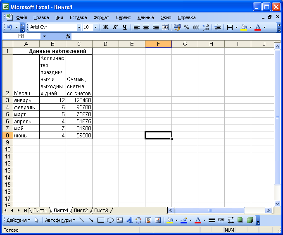
Task: Center-align cell text
Action: 146,27
